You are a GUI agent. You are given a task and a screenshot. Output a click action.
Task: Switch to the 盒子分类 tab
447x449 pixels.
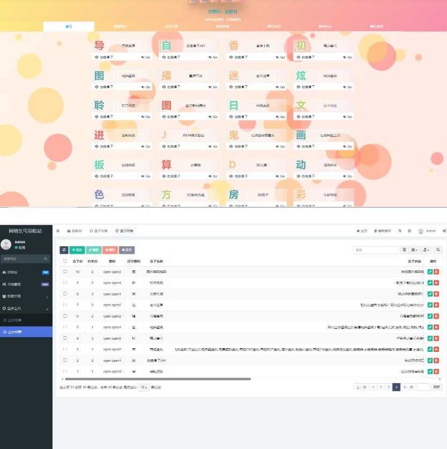click(x=99, y=230)
